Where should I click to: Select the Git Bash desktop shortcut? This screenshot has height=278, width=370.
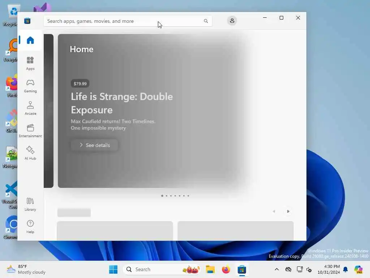pos(11,121)
